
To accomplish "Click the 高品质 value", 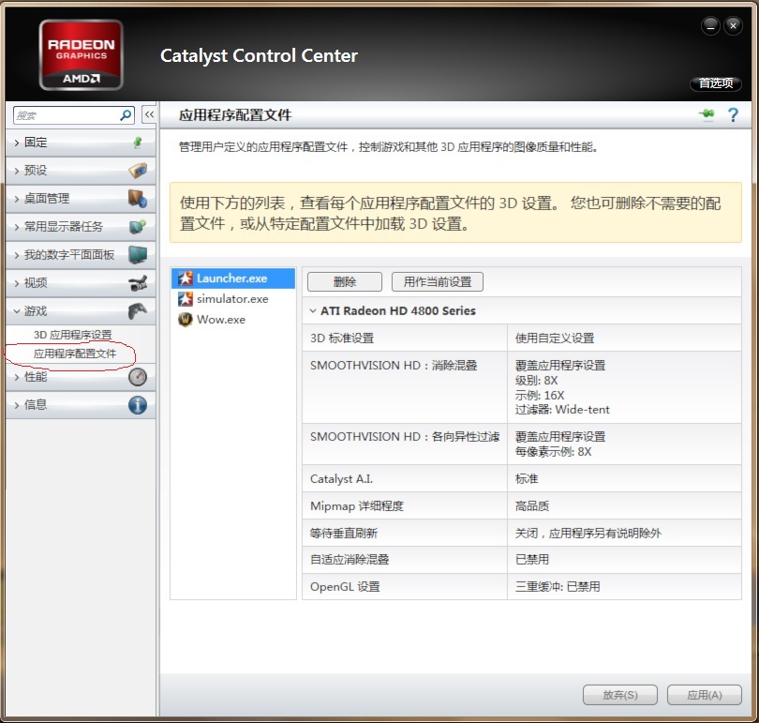I will click(532, 506).
